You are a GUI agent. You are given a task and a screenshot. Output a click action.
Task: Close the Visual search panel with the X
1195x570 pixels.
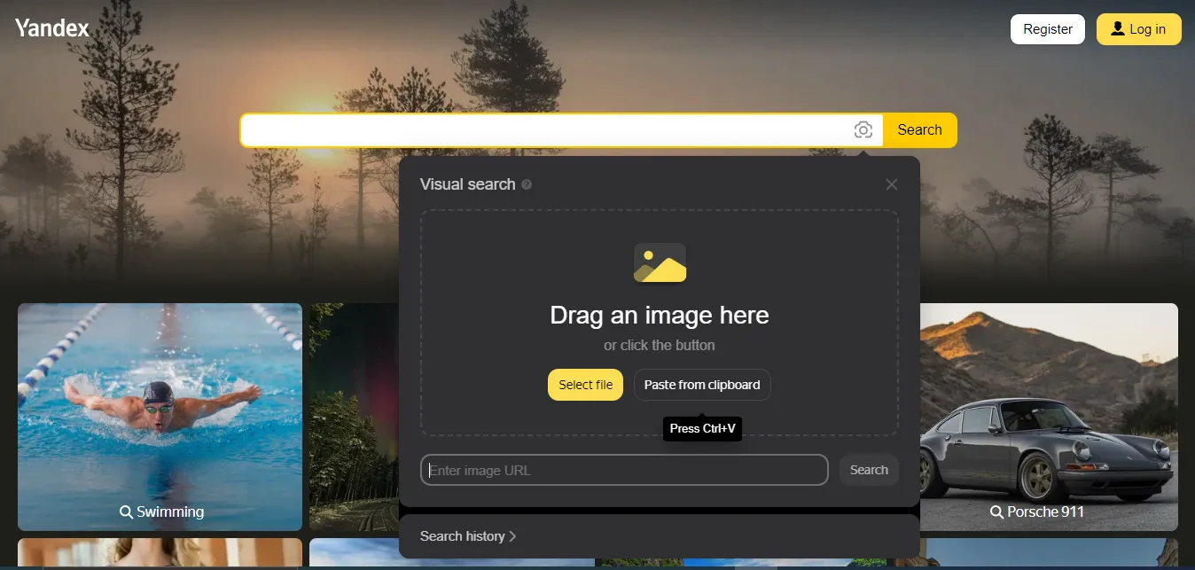pyautogui.click(x=891, y=183)
